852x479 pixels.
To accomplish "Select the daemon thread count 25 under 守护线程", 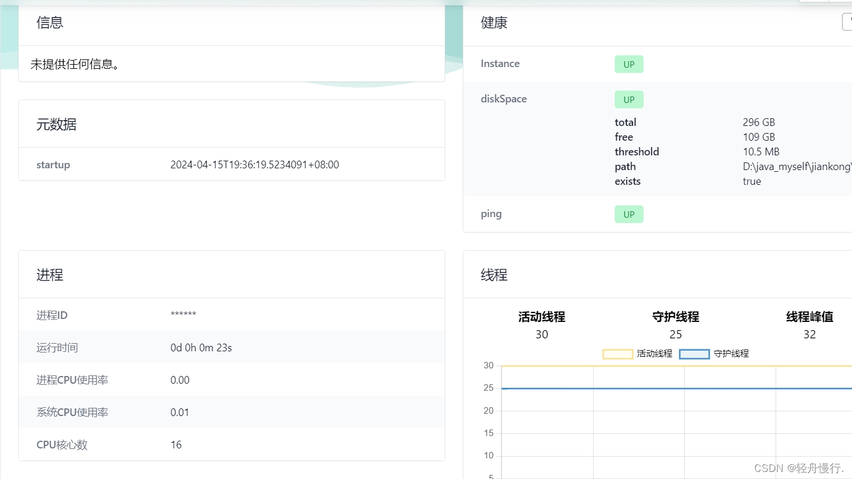I will pos(676,334).
